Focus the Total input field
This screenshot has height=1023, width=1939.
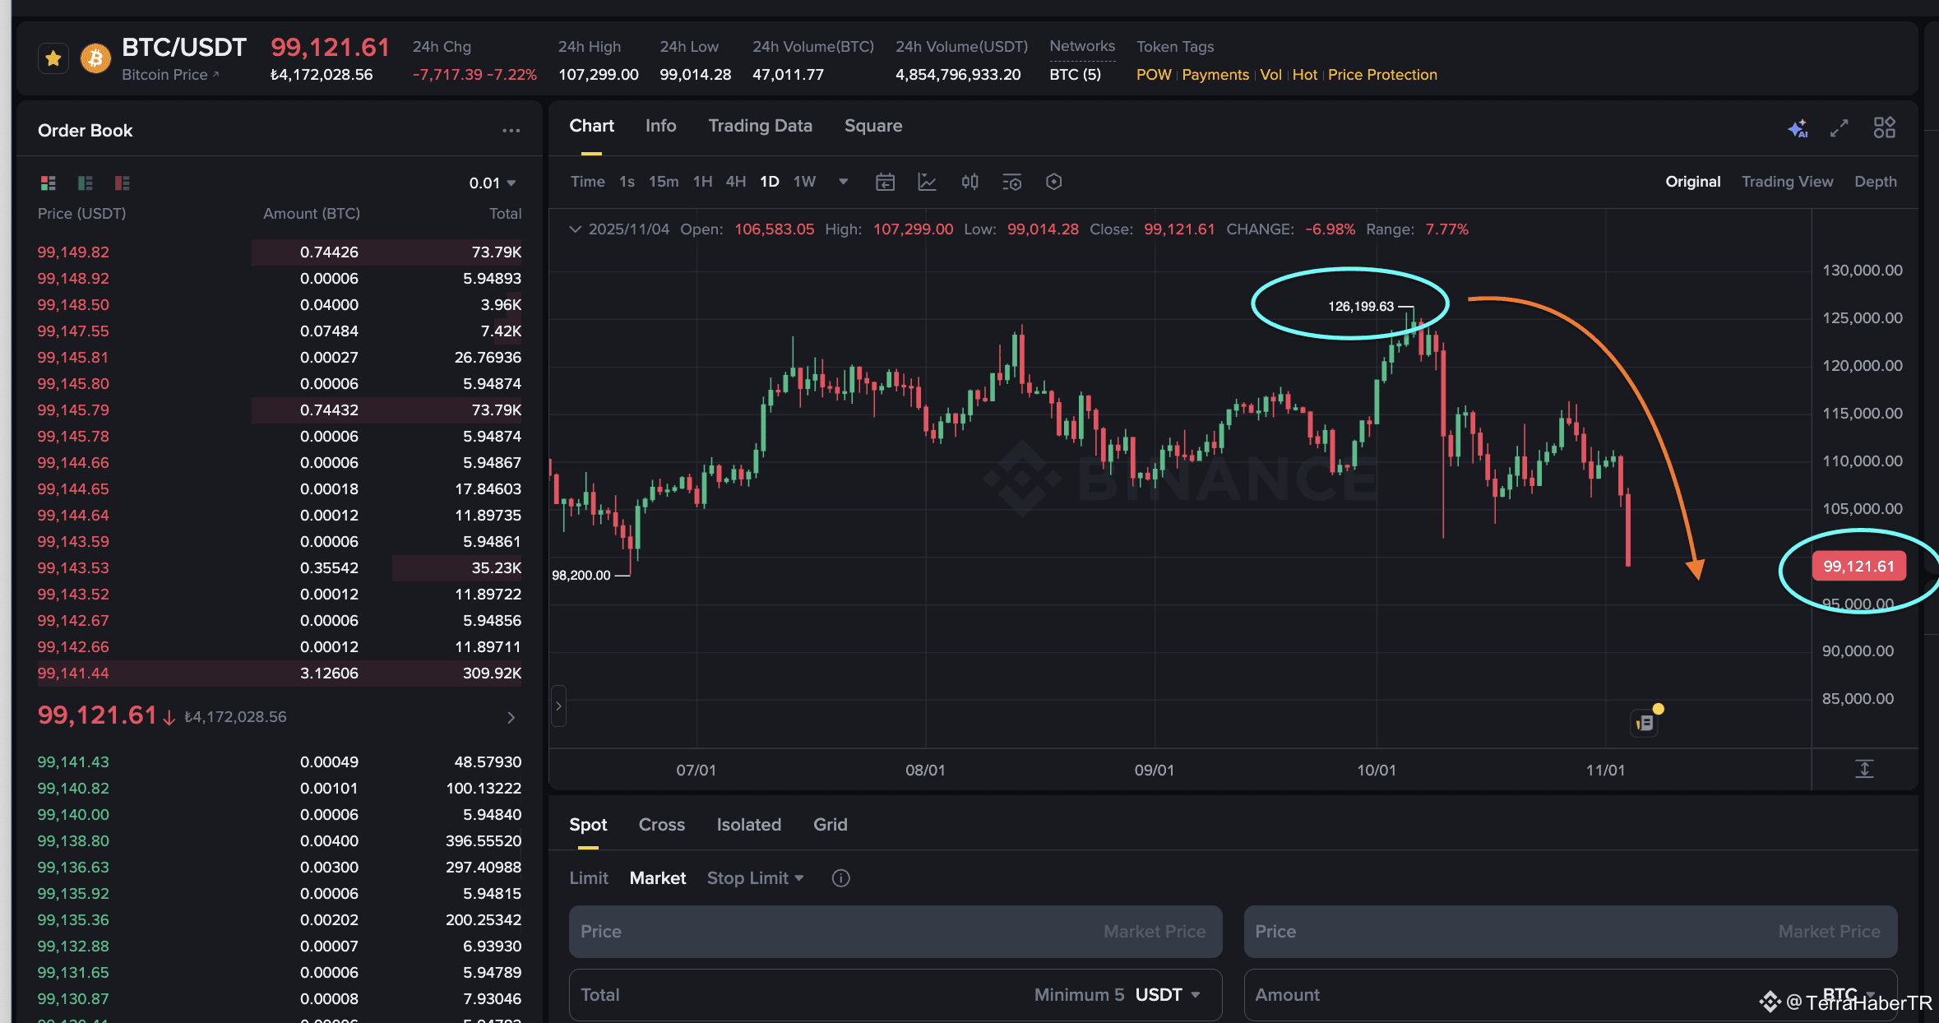pyautogui.click(x=895, y=995)
